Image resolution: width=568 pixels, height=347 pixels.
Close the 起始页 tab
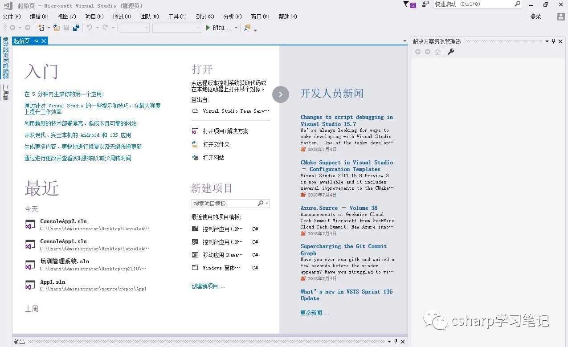pyautogui.click(x=44, y=41)
